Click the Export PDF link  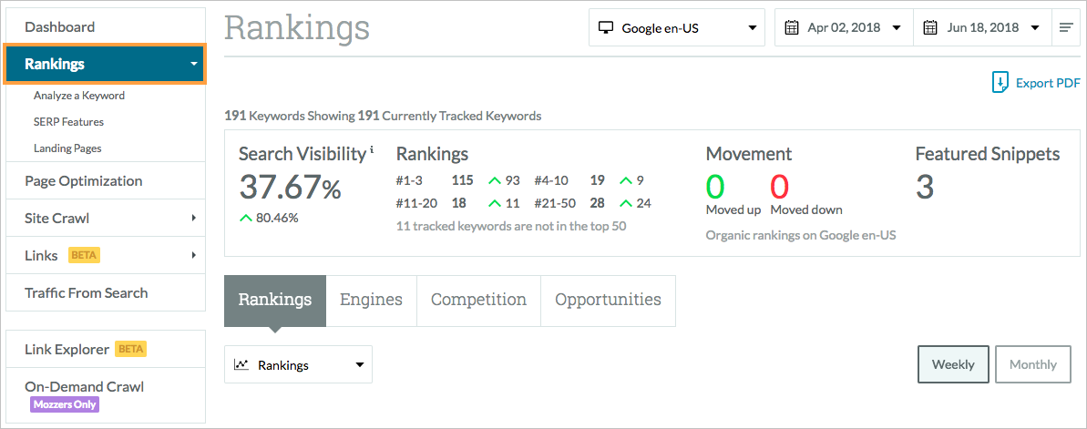1048,83
